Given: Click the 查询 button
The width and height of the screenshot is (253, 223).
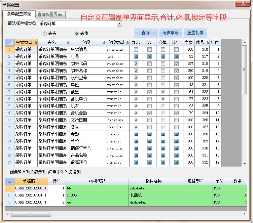Looking at the screenshot, I should tap(145, 33).
